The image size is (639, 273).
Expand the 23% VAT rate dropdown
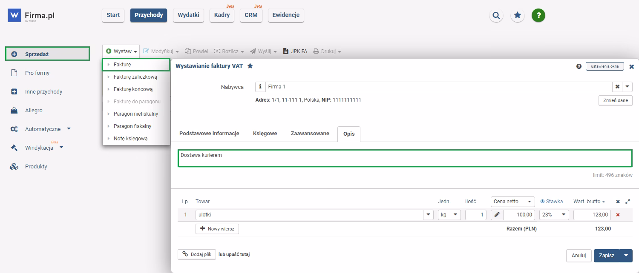554,215
